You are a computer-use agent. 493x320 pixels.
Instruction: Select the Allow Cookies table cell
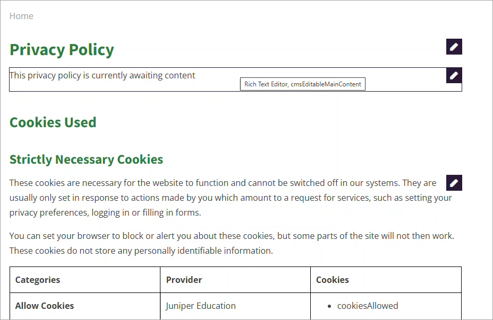click(x=45, y=306)
